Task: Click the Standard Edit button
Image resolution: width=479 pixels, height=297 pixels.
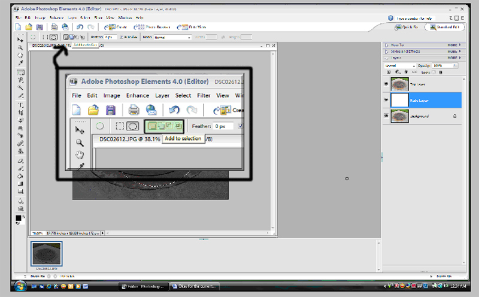Action: coord(444,27)
